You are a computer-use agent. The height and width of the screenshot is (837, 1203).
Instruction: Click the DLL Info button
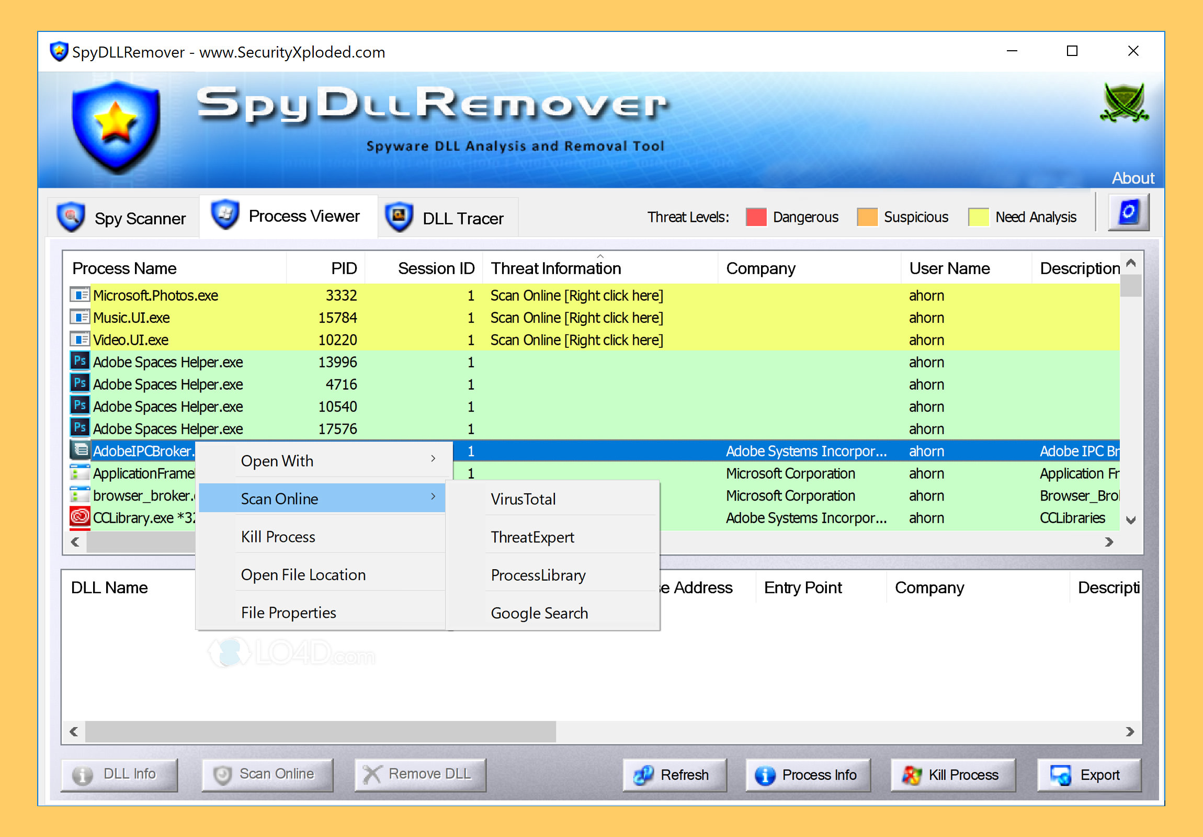[119, 774]
